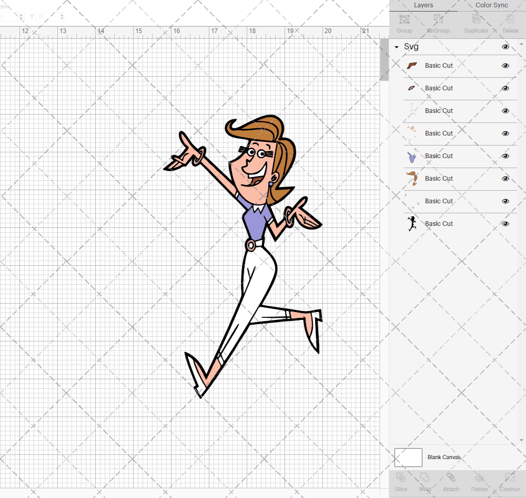Switch to the Color Sync tab
Screen dimensions: 526x498
(491, 5)
